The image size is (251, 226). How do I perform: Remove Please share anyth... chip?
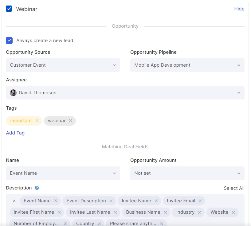coord(162,224)
